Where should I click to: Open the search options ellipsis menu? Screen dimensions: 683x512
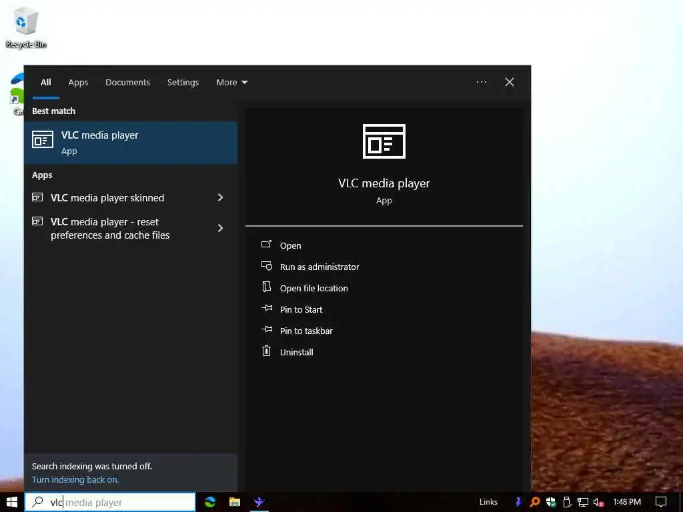(482, 82)
